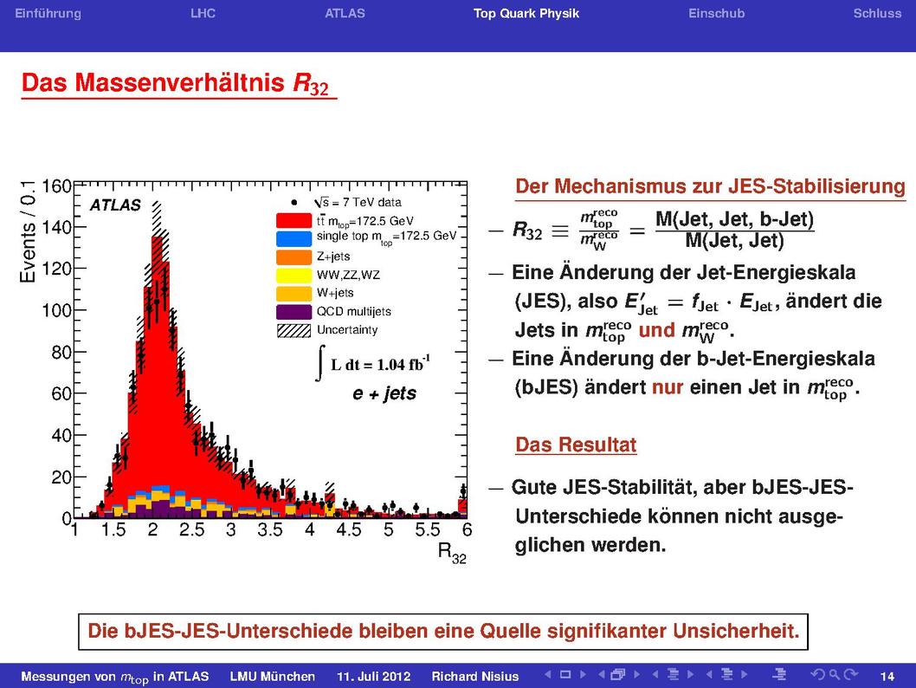916x688 pixels.
Task: Switch to the ATLAS section in header
Action: click(345, 14)
